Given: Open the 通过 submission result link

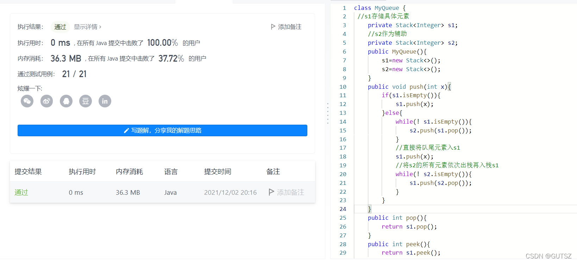Looking at the screenshot, I should point(21,192).
